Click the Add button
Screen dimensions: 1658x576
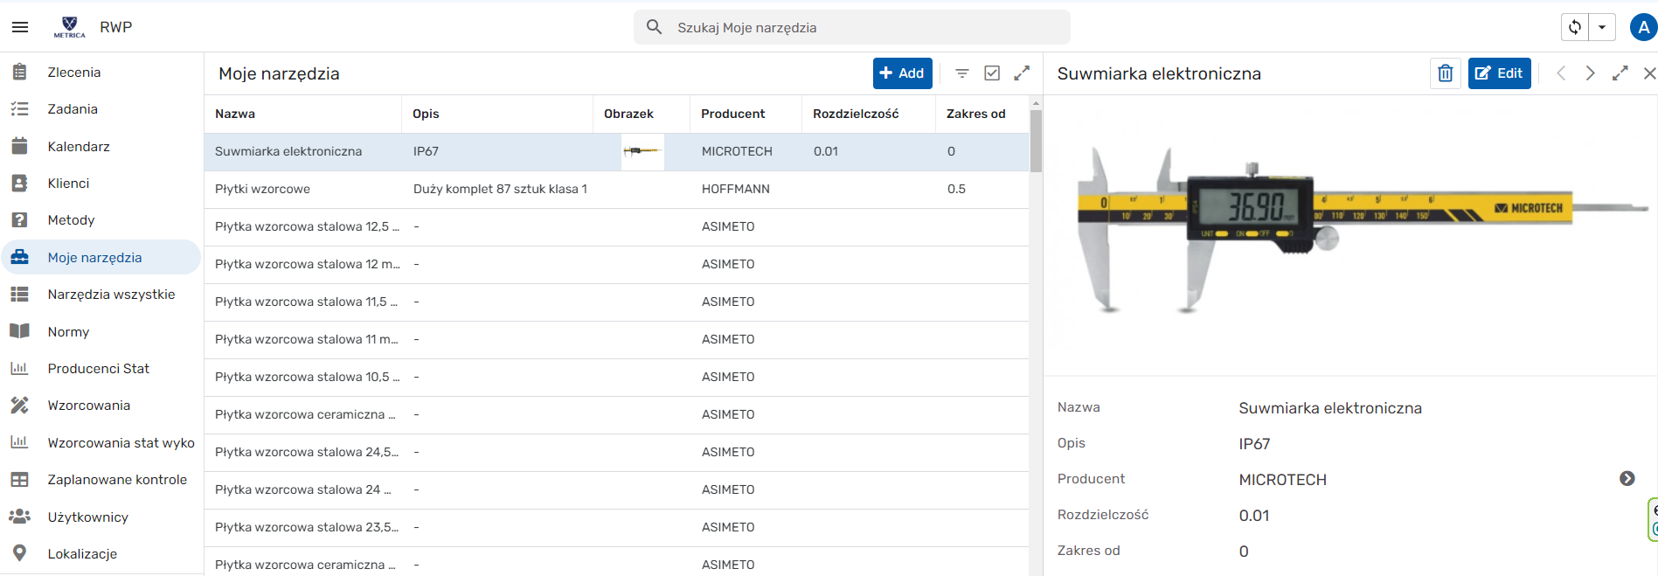903,73
